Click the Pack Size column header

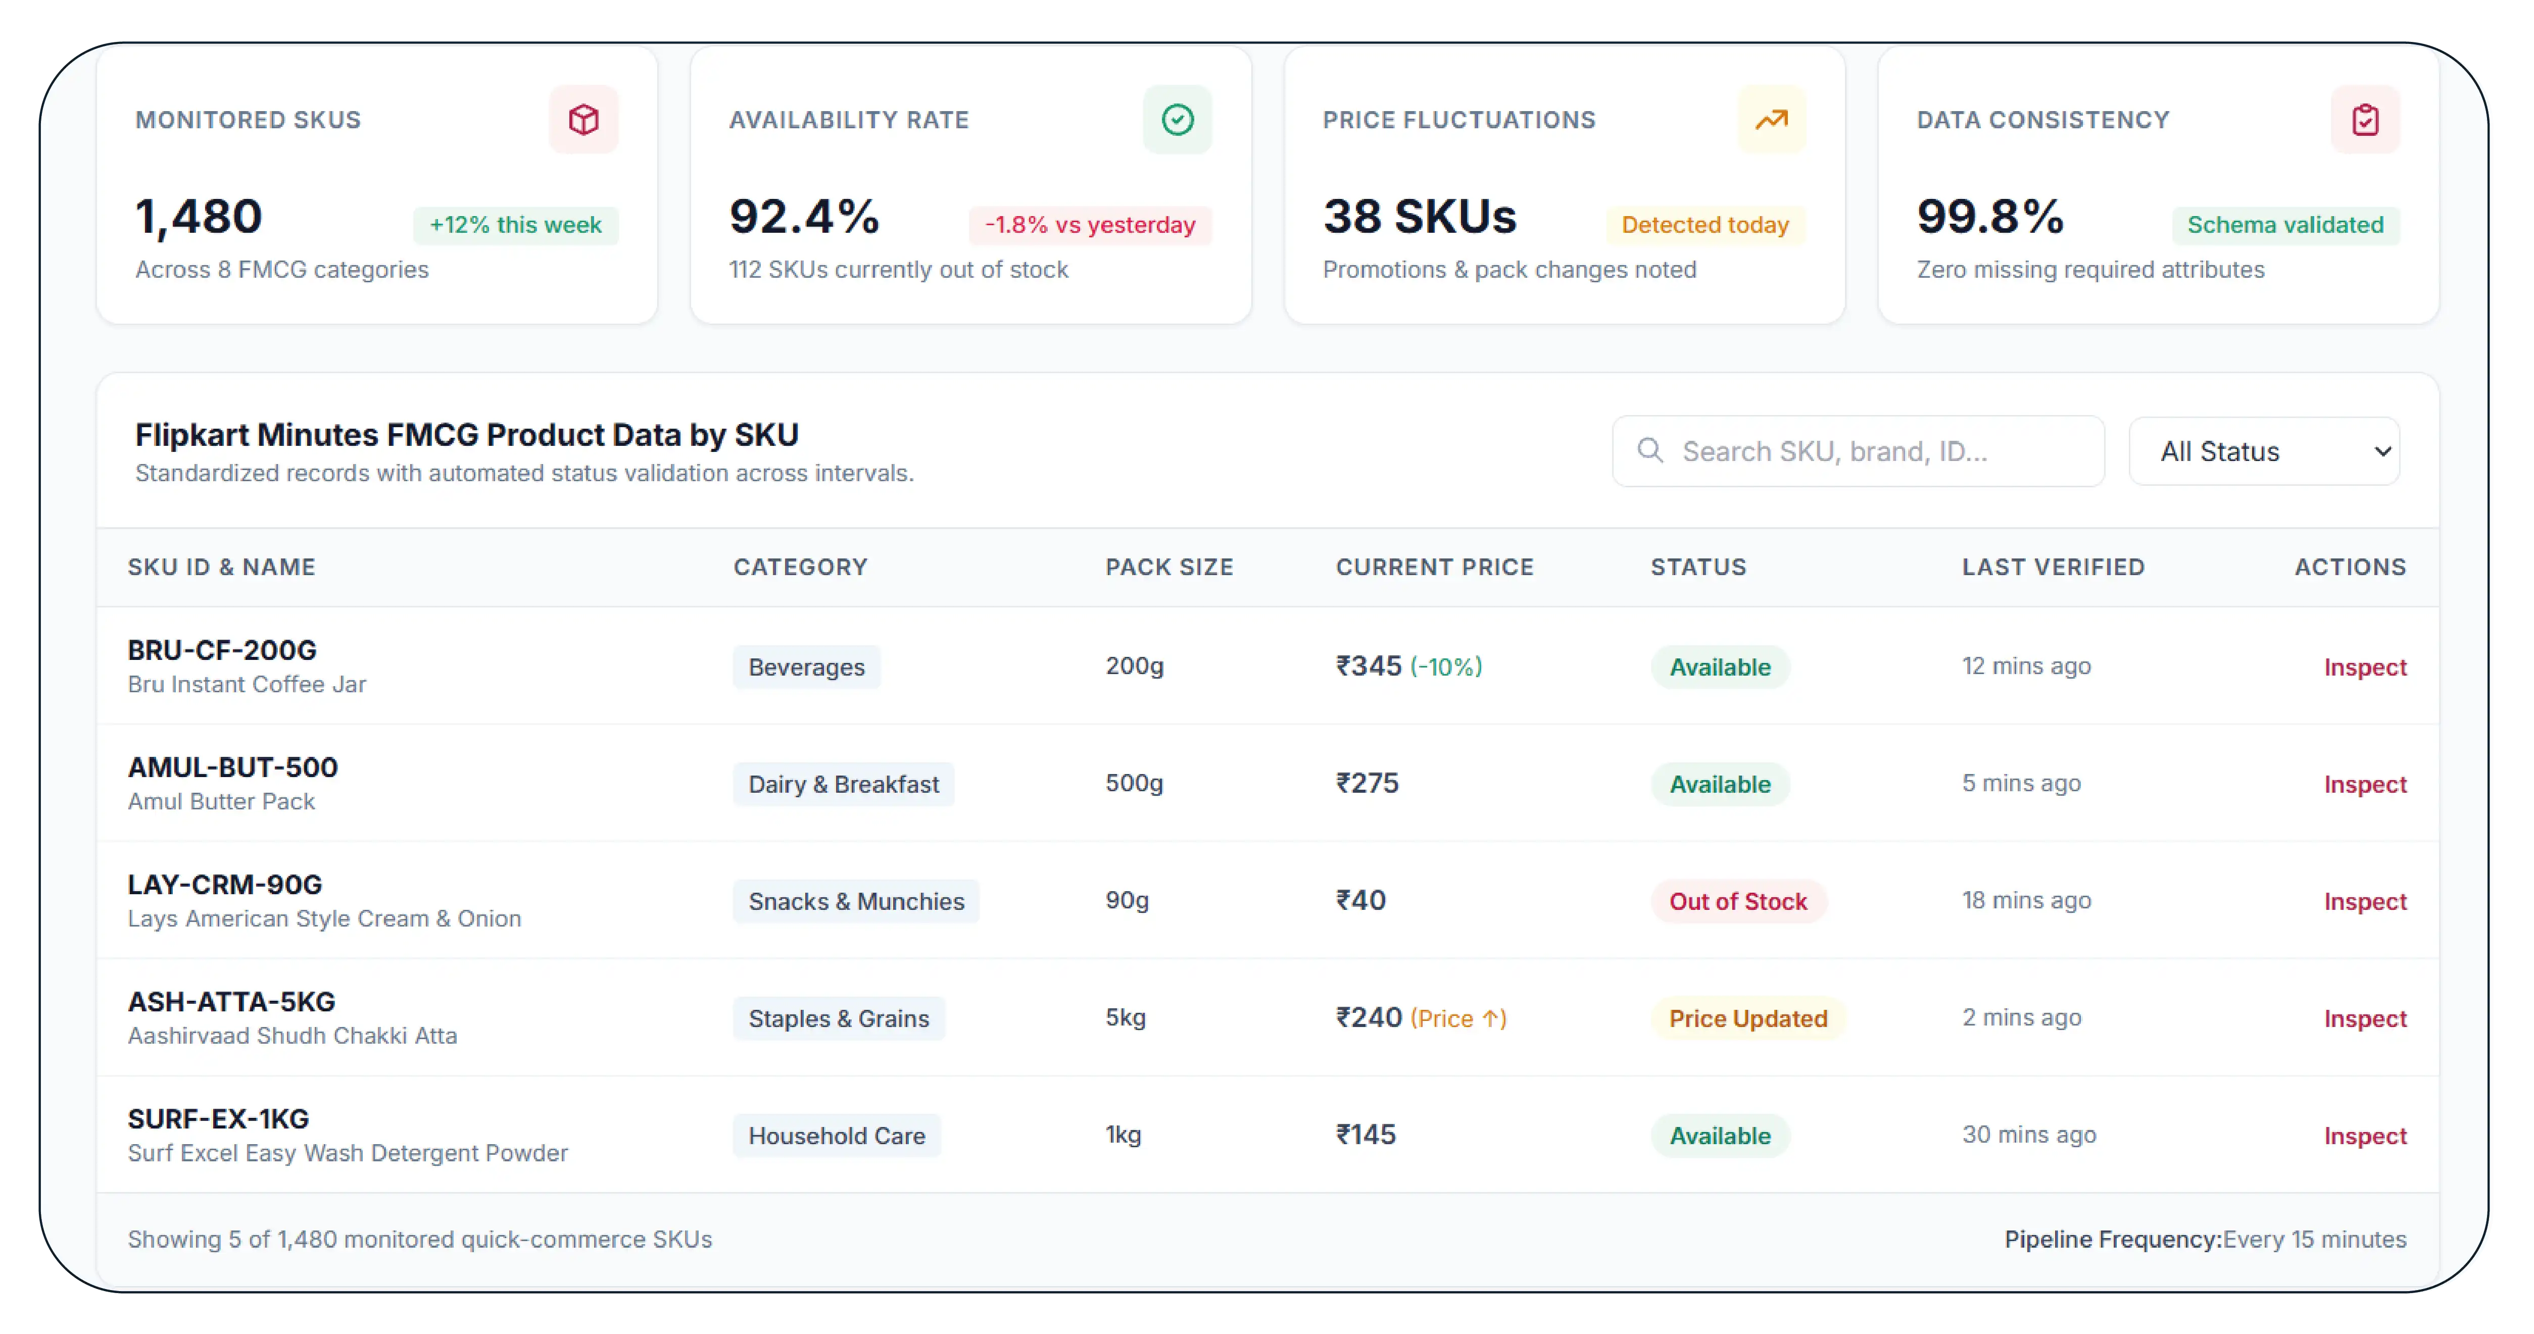(1169, 566)
